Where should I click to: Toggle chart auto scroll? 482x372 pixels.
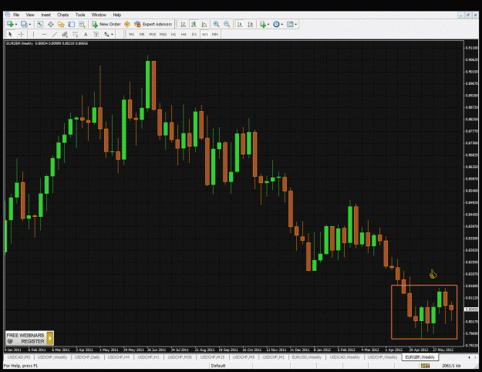coord(240,24)
